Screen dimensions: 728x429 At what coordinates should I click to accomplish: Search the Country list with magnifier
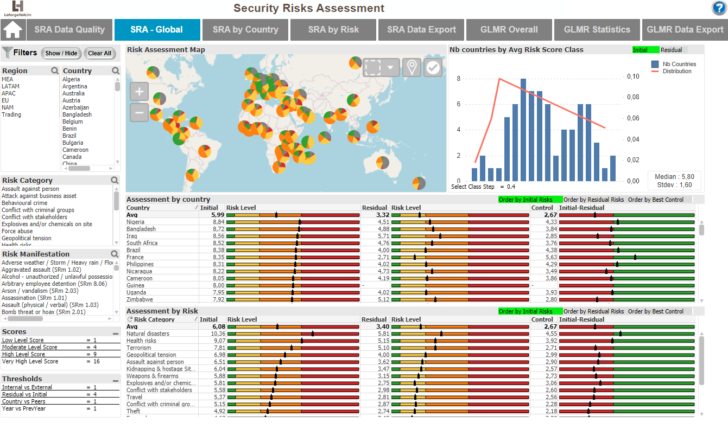116,71
